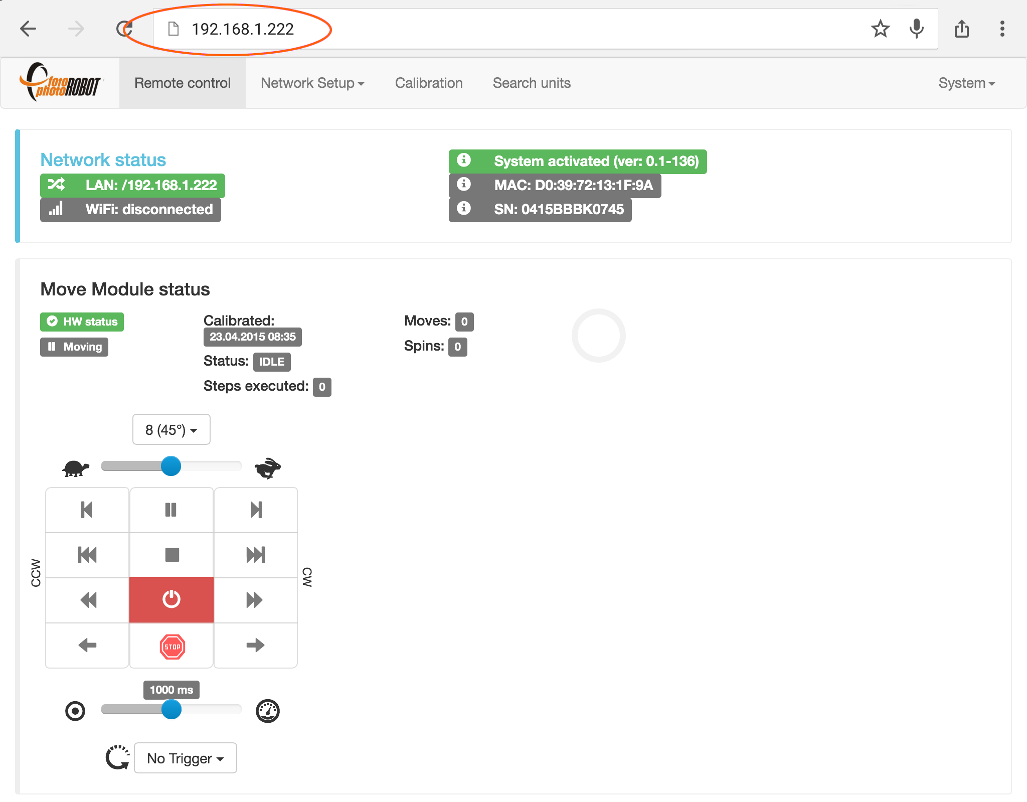Click the fast-forward double-arrow CW button
Screen dimensions: 1027x802
[x=256, y=600]
